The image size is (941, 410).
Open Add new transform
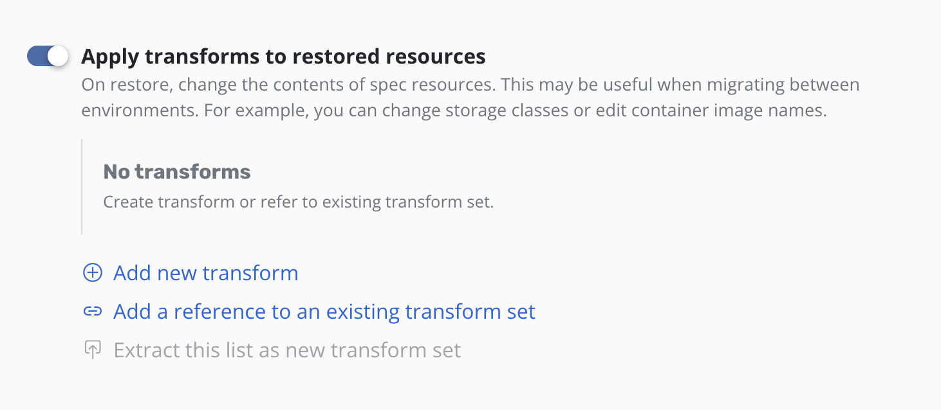pyautogui.click(x=205, y=272)
